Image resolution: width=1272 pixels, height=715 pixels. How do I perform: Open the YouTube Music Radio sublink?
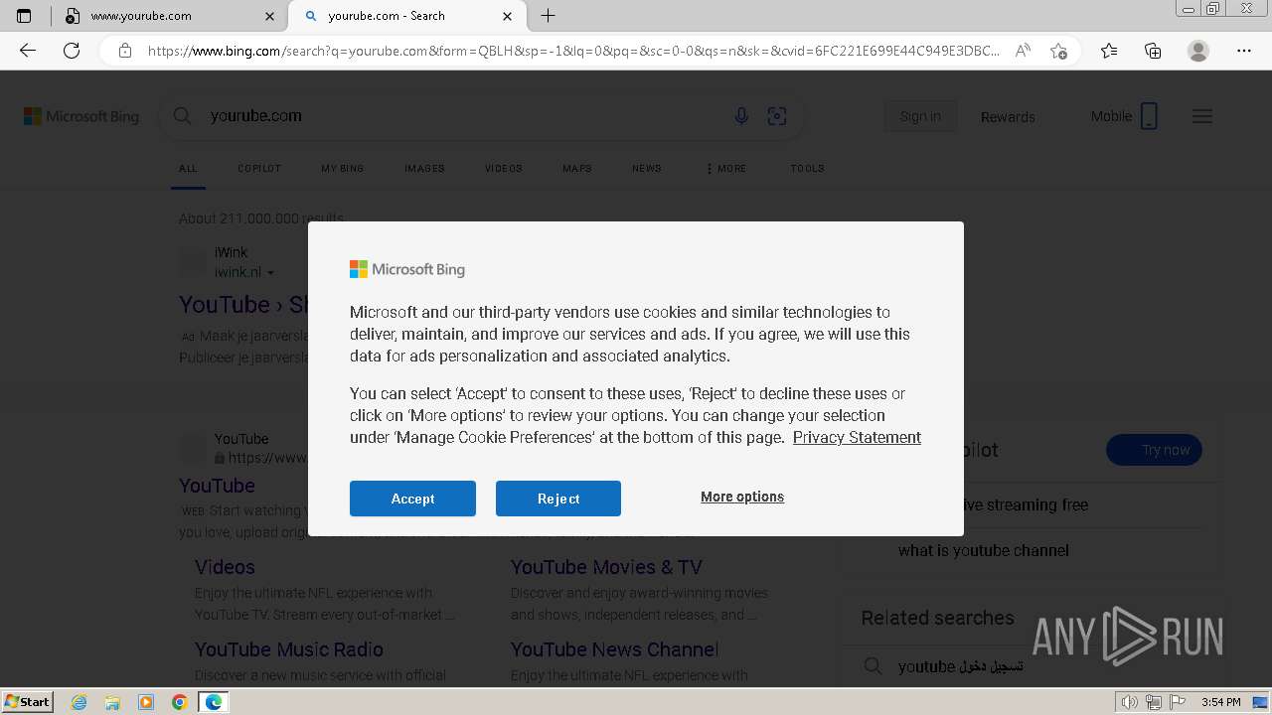tap(289, 649)
